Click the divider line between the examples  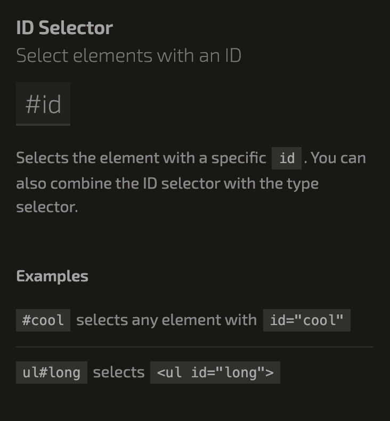(194, 347)
